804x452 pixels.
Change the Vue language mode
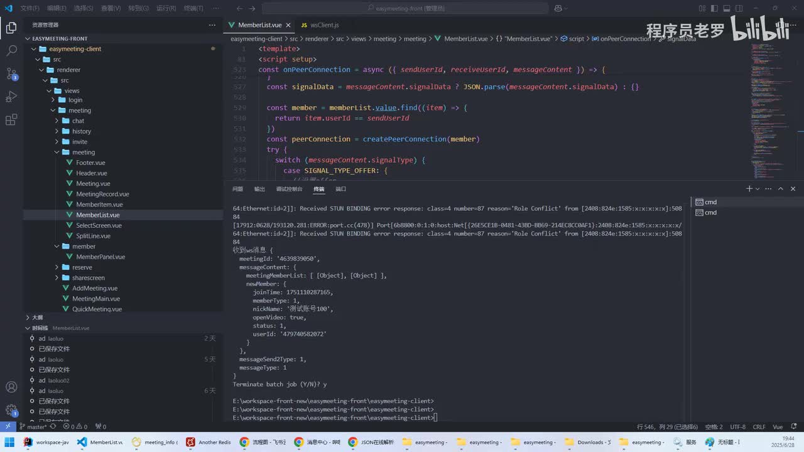point(778,427)
